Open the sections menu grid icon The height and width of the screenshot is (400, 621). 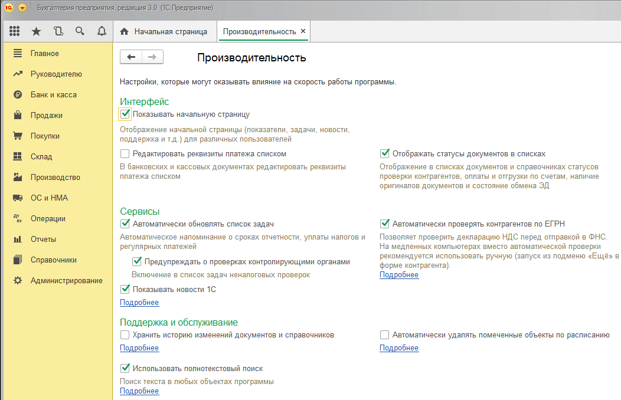pos(15,31)
